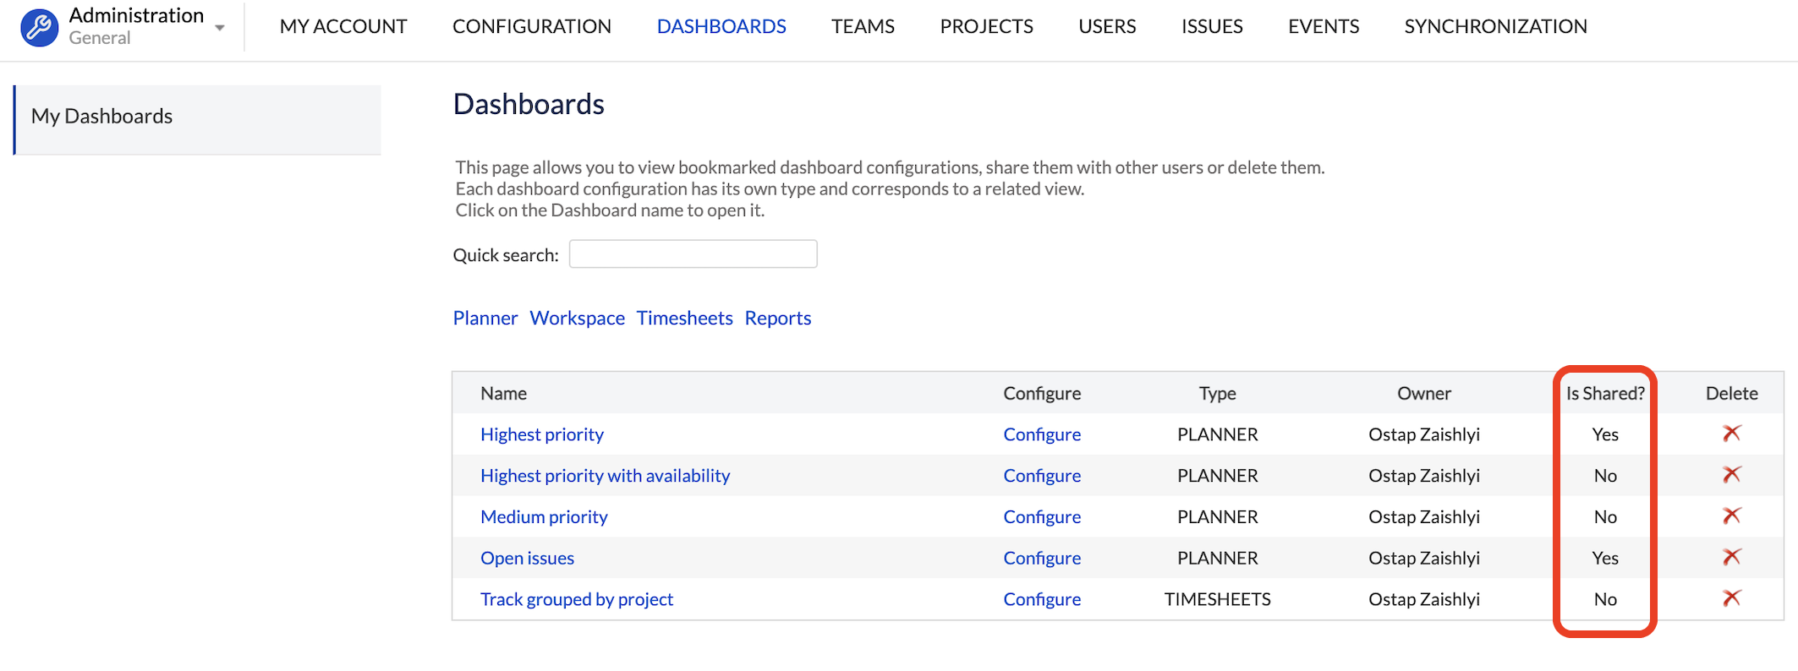
Task: Expand the Administration dropdown arrow
Action: click(220, 28)
